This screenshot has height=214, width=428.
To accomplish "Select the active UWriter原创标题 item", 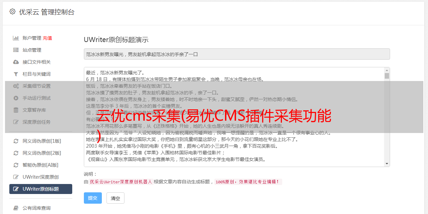I will pyautogui.click(x=41, y=189).
